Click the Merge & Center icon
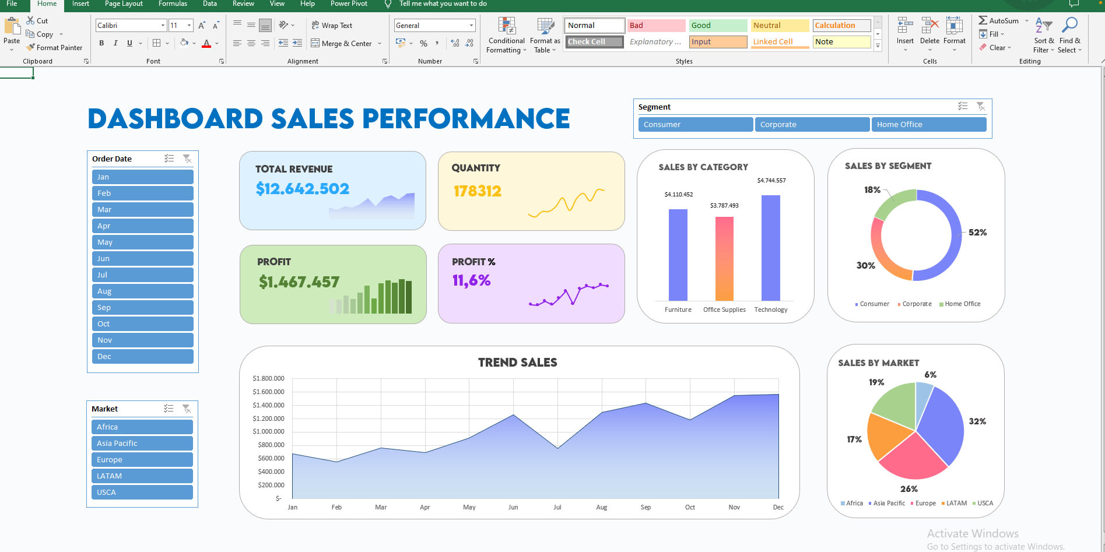Image resolution: width=1105 pixels, height=552 pixels. pyautogui.click(x=342, y=43)
